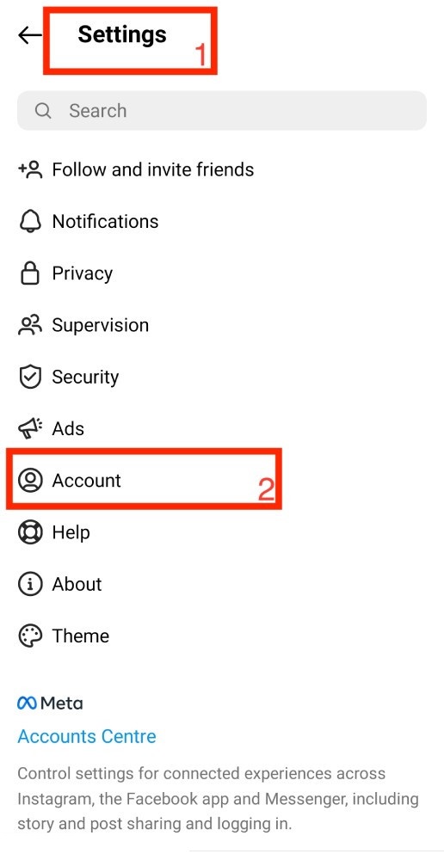Open the Security menu entry

(x=222, y=377)
